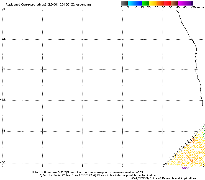Click the longitude 6 axis label
205x180 pixels.
click(83, 166)
